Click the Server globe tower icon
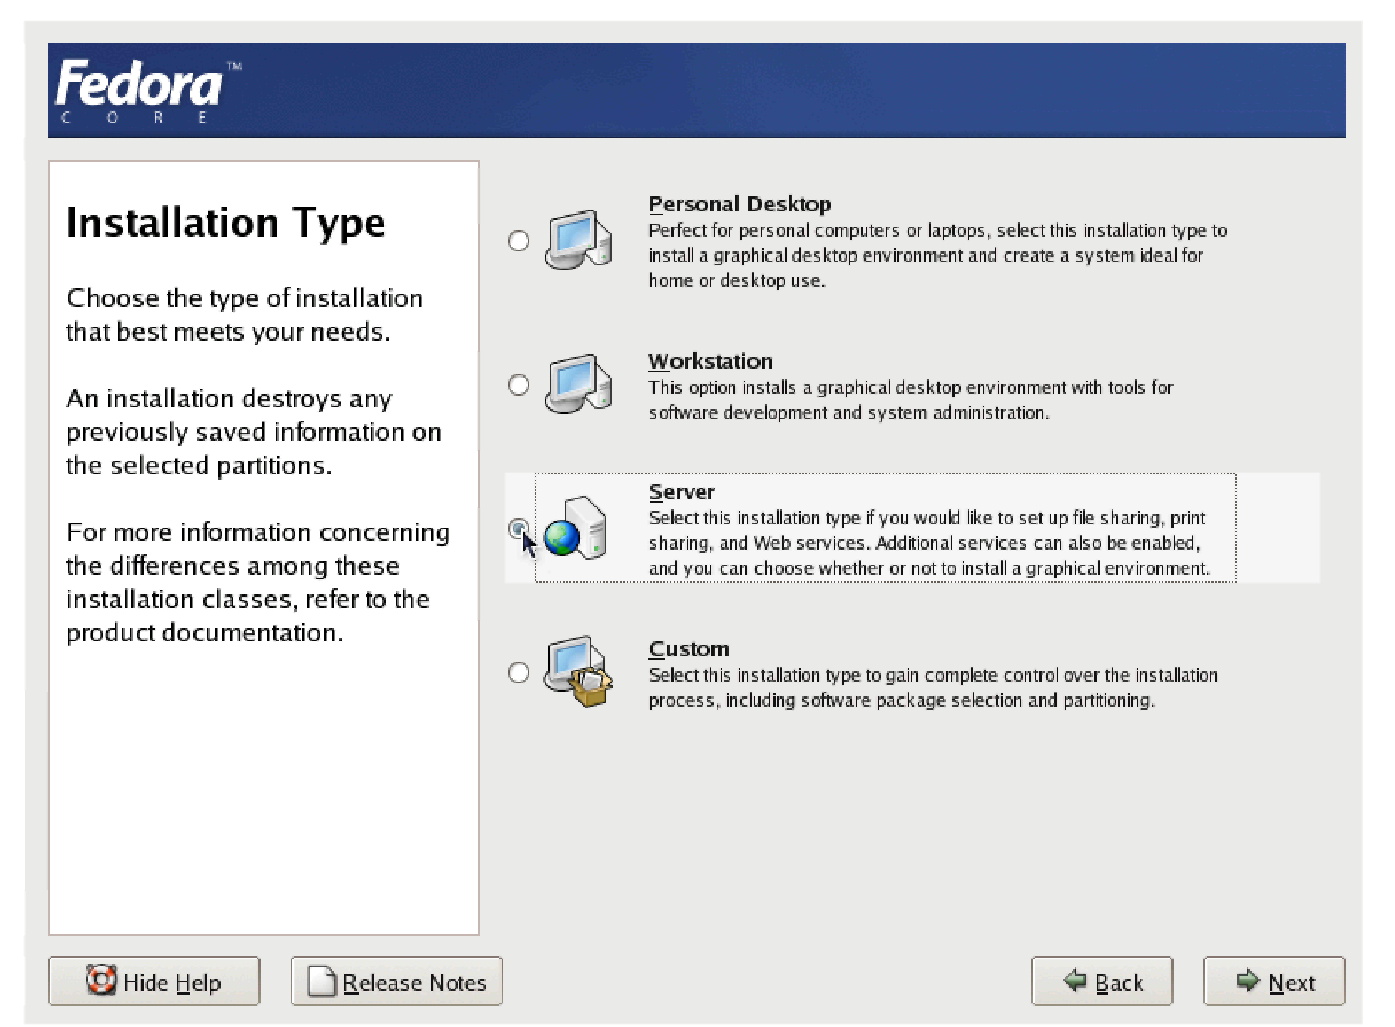 (x=576, y=528)
